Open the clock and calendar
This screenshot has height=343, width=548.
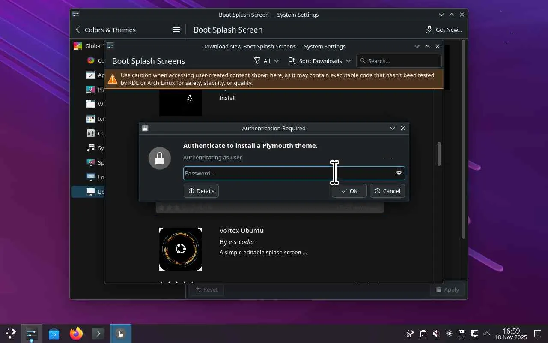(511, 334)
